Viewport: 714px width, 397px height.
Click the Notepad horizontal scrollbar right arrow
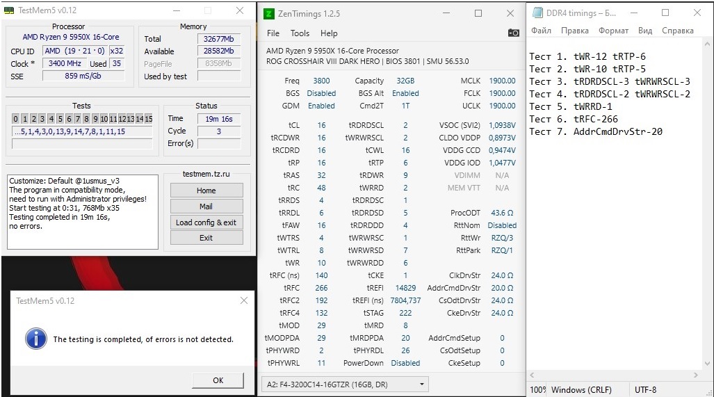click(x=696, y=375)
